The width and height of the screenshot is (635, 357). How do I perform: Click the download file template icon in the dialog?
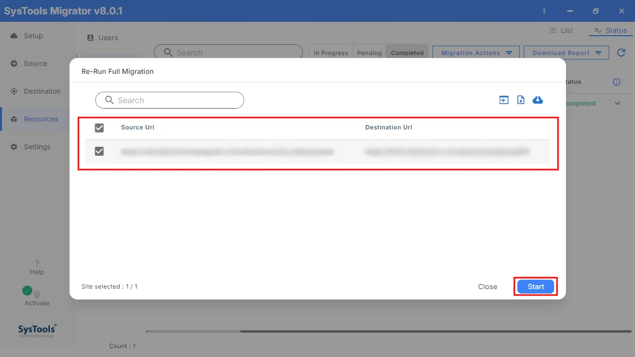pyautogui.click(x=521, y=100)
